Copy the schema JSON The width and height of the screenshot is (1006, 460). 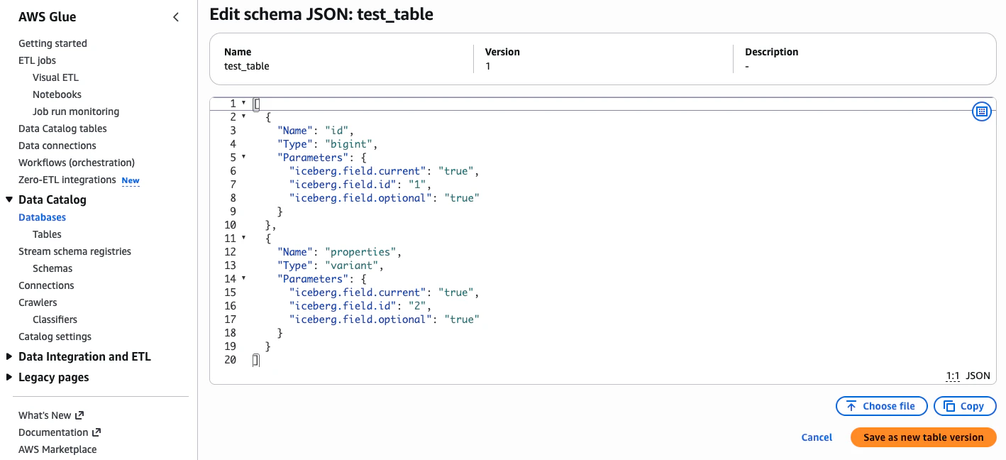[x=965, y=406]
